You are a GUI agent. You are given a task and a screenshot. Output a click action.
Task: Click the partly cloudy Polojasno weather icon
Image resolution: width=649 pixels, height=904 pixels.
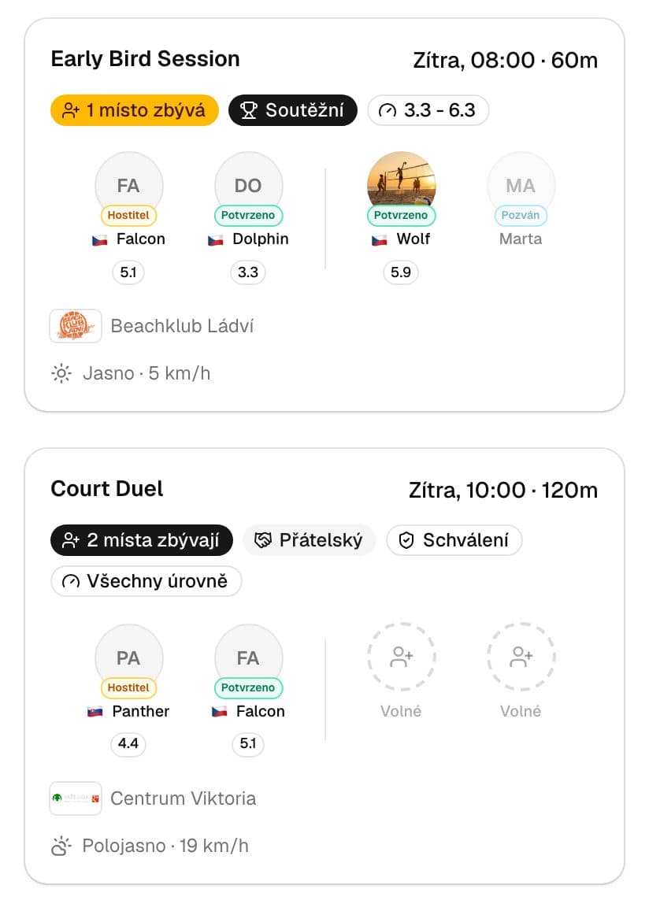point(61,846)
